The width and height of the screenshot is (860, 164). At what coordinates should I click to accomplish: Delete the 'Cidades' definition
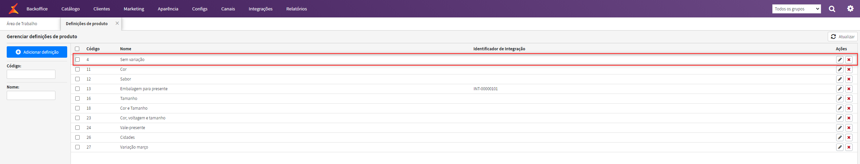click(x=849, y=138)
